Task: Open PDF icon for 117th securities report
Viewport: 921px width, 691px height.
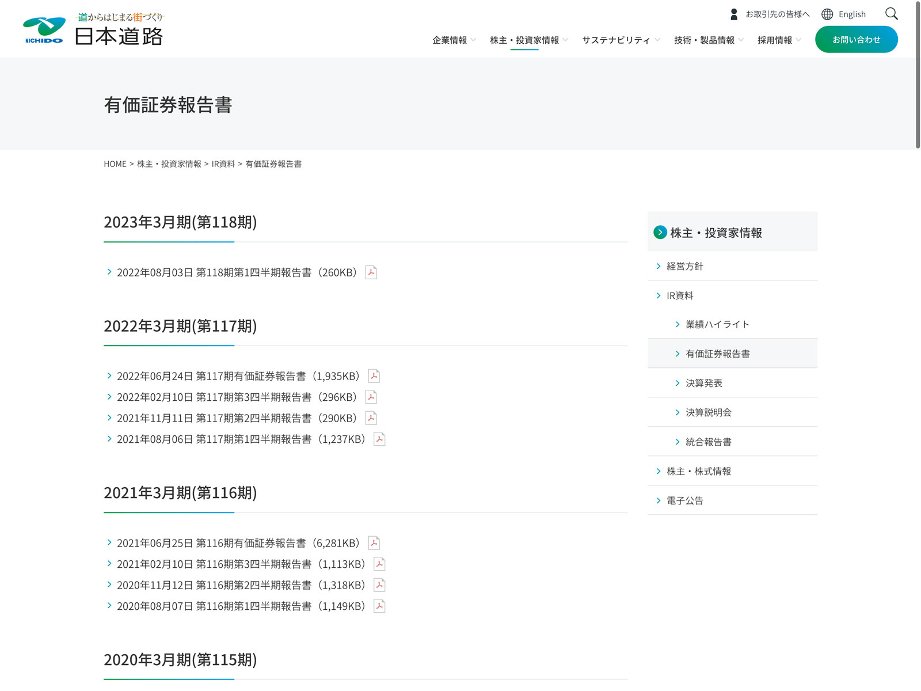Action: pos(374,376)
